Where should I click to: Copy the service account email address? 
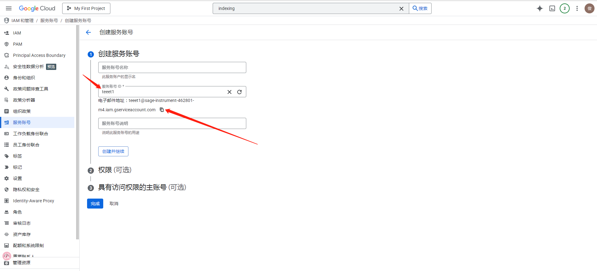[162, 110]
